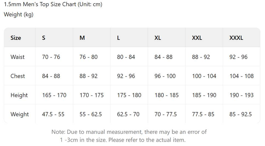Select weight value 85 - 92.5
Image resolution: width=265 pixels, height=146 pixels.
[x=240, y=114]
